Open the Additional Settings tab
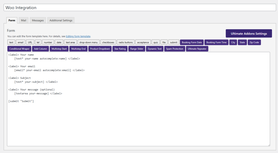The height and width of the screenshot is (153, 278). (x=61, y=20)
